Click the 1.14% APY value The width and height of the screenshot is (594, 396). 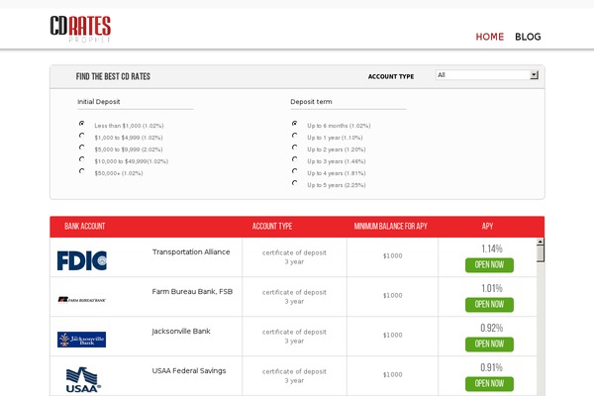coord(492,248)
